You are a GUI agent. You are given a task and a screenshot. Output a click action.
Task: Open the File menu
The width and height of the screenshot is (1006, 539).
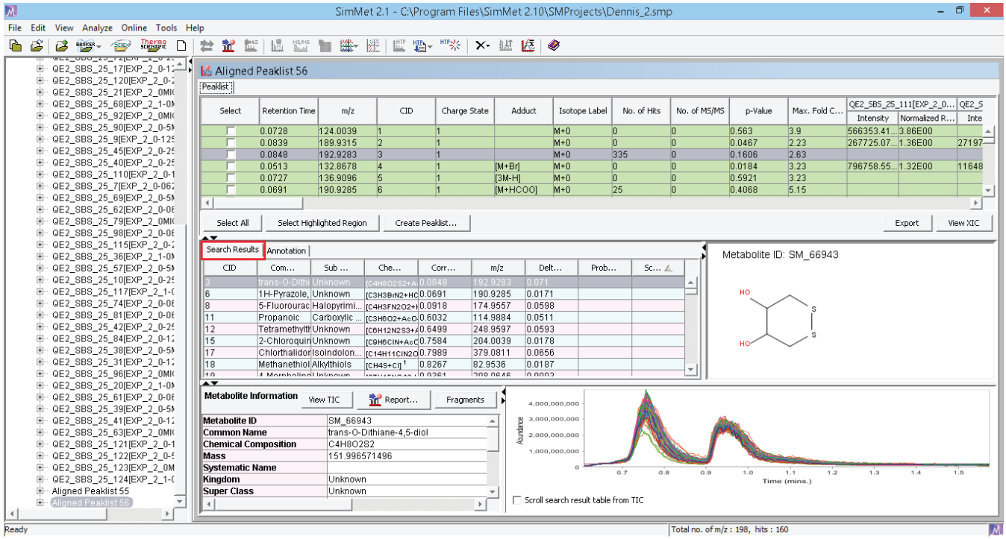click(x=15, y=28)
